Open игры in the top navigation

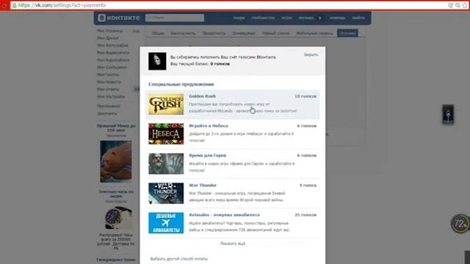tap(286, 18)
